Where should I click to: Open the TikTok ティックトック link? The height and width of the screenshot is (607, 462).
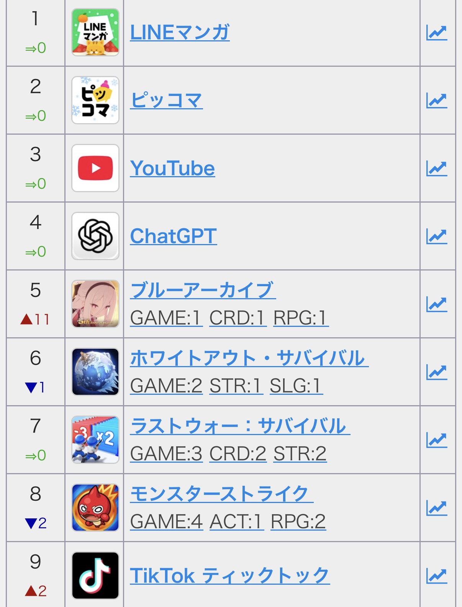point(229,576)
